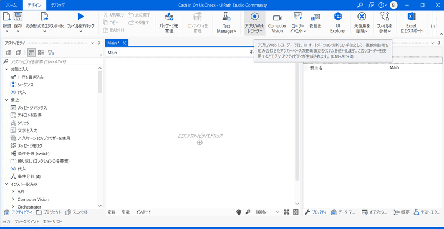Screen dimensions: 444x229
Task: Open ブレークポイント panel
Action: [27, 222]
